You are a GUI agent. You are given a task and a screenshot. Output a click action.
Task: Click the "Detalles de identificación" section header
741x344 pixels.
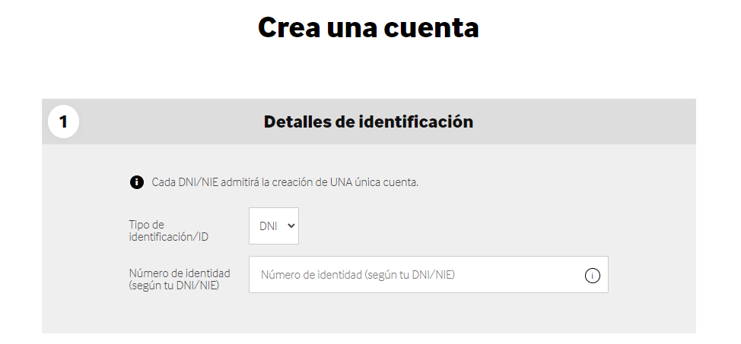coord(368,122)
